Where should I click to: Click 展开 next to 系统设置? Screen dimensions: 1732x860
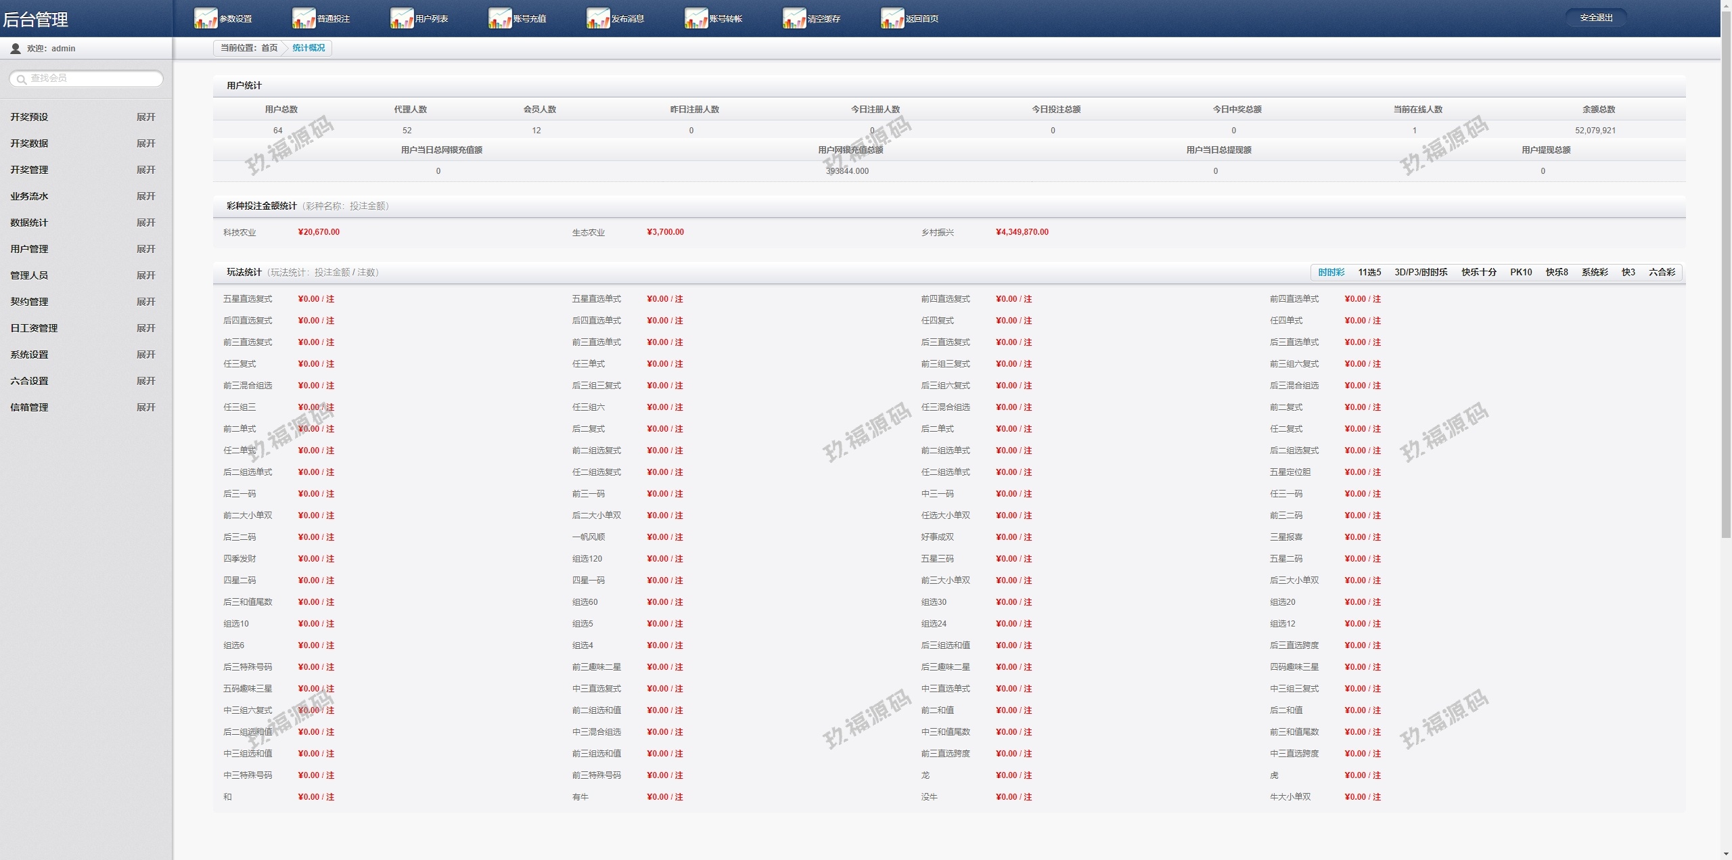coord(145,355)
